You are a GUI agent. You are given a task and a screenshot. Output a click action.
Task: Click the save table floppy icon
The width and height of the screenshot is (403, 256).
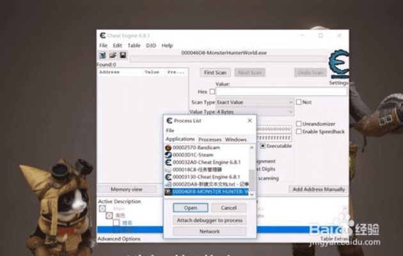[x=122, y=55]
